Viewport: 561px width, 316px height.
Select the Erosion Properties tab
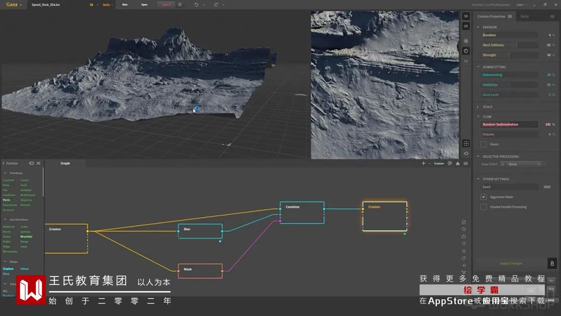click(491, 17)
